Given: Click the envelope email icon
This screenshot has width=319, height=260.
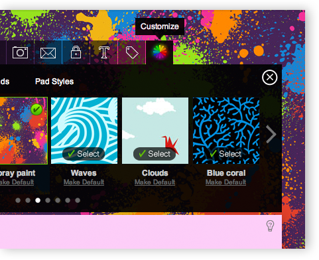Looking at the screenshot, I should (48, 53).
